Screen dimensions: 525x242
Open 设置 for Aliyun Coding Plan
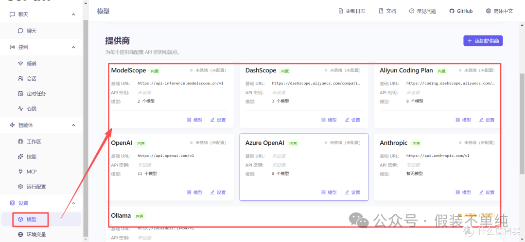click(487, 120)
